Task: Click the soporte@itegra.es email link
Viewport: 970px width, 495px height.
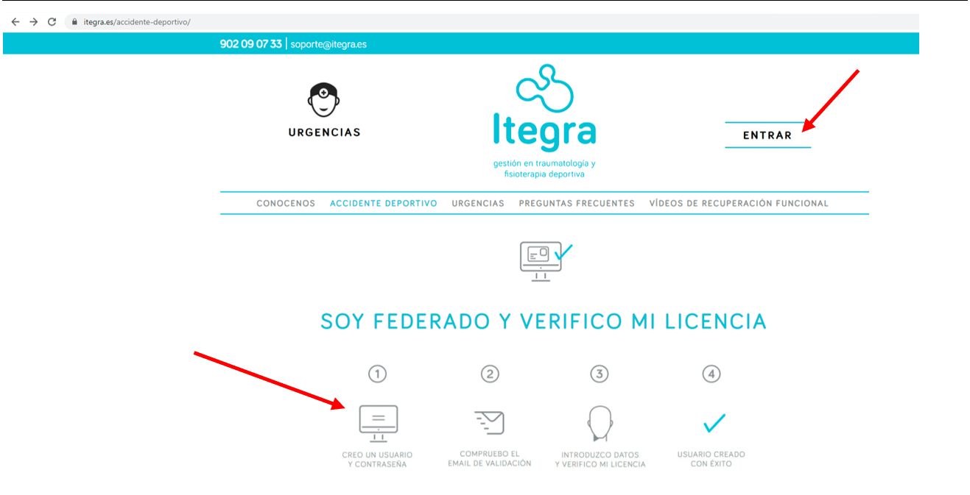Action: click(328, 44)
